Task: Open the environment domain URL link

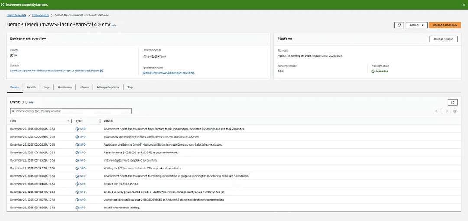Action: 55,71
